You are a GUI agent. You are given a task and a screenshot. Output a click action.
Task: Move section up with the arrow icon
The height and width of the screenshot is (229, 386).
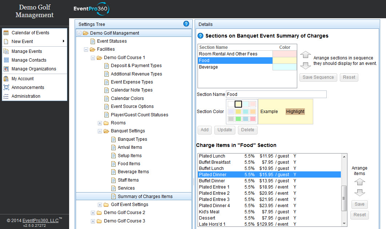coord(306,55)
